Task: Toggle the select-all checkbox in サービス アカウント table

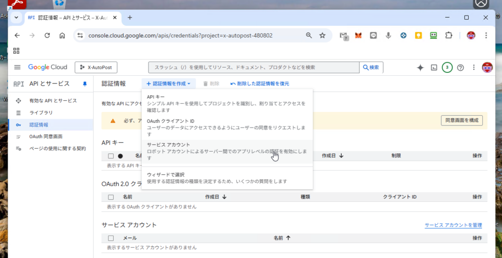Action: (x=111, y=238)
